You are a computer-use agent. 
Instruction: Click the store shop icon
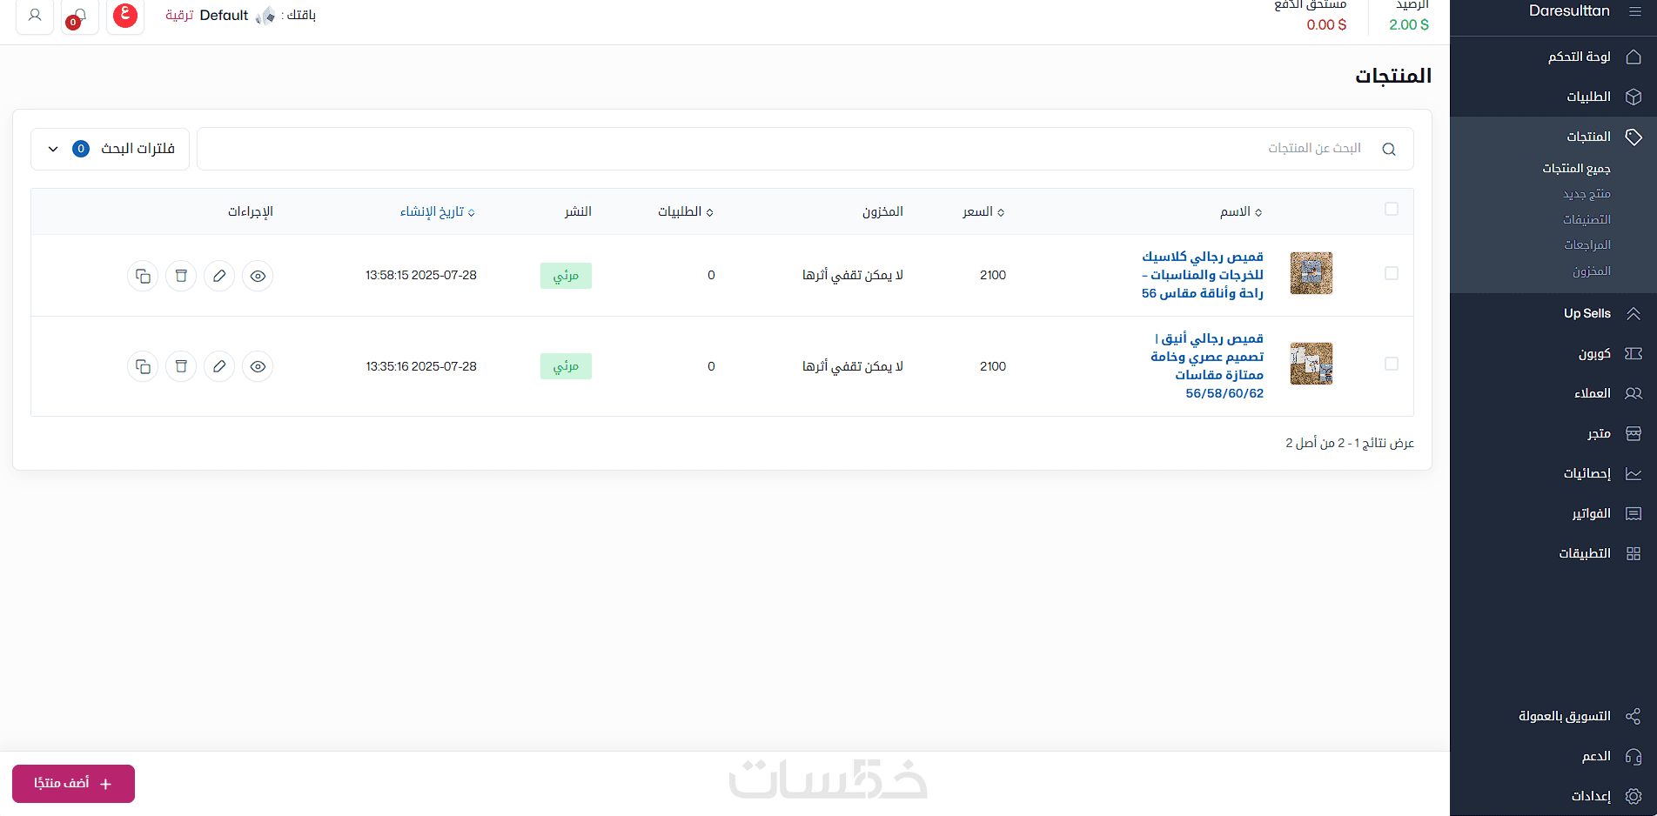1634,433
